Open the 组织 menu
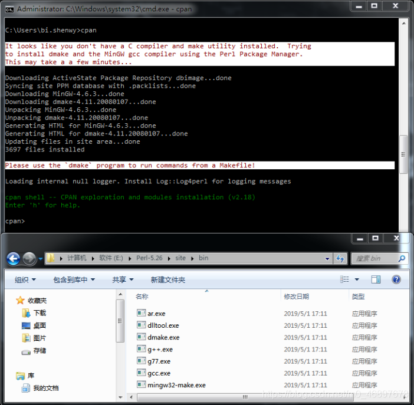 tap(25, 279)
